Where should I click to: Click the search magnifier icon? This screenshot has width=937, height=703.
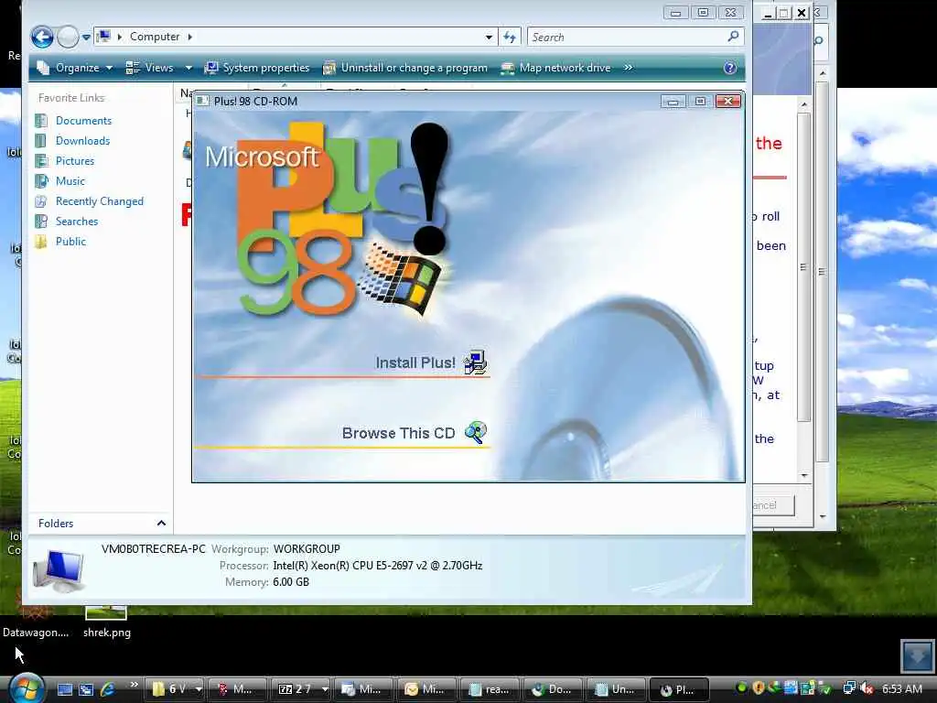pos(733,37)
